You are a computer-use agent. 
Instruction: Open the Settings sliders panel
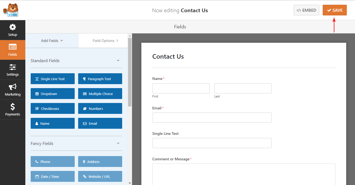(13, 70)
